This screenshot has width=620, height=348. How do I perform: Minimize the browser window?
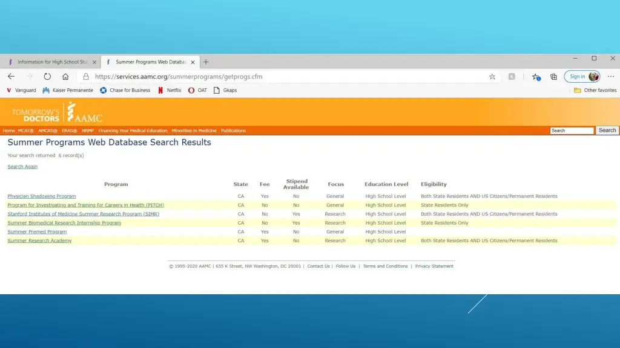pos(575,59)
